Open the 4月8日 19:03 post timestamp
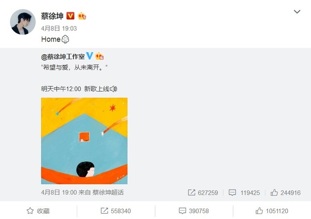The width and height of the screenshot is (311, 219). click(59, 29)
